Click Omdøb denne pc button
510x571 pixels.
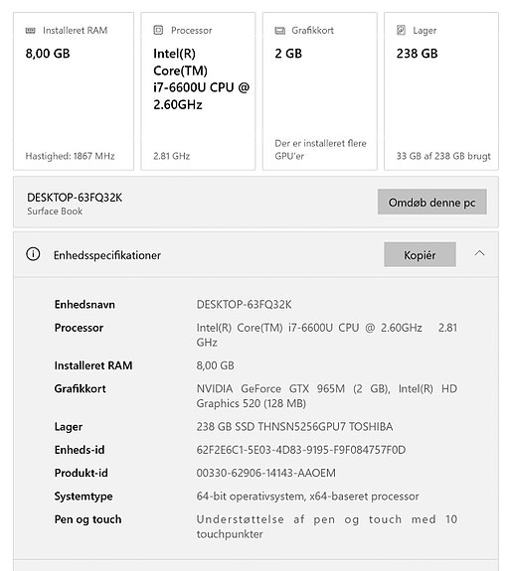(x=432, y=202)
